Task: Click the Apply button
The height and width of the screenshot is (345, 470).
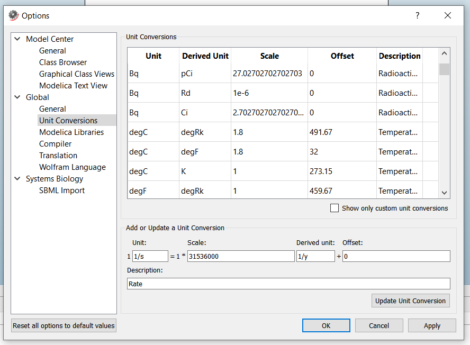Action: pyautogui.click(x=432, y=325)
